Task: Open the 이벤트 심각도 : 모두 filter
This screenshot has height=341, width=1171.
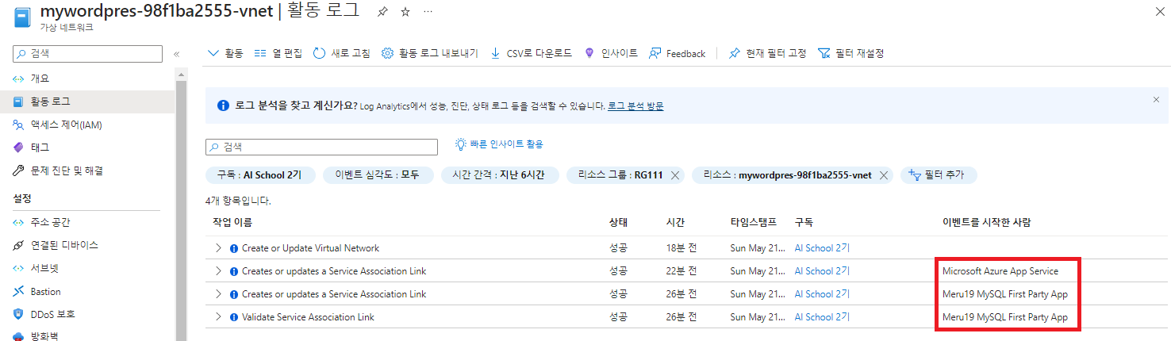Action: pyautogui.click(x=377, y=175)
